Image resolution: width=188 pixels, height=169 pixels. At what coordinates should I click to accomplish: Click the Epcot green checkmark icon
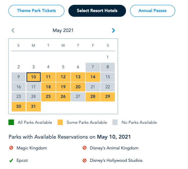[11, 161]
